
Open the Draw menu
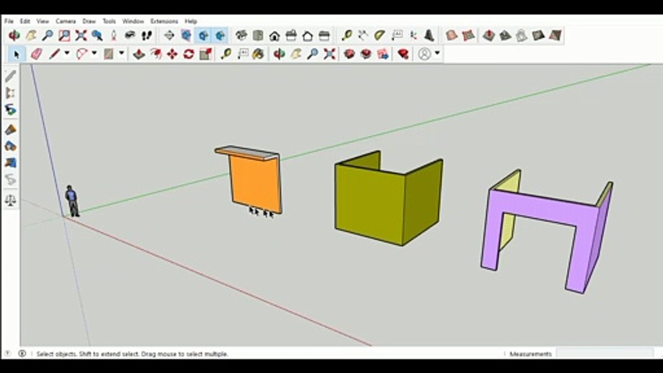pyautogui.click(x=89, y=21)
